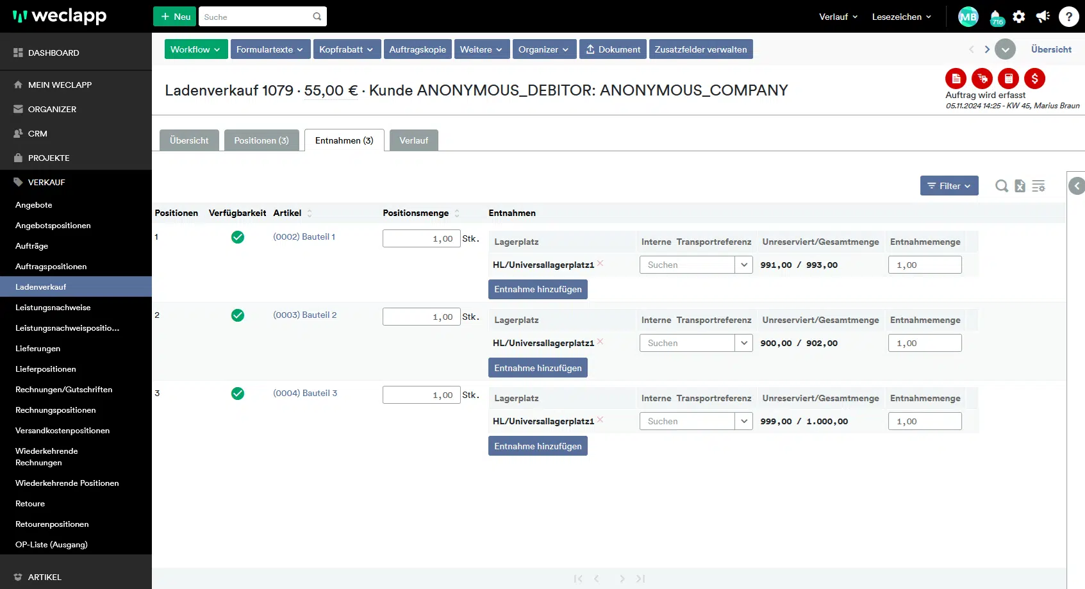Image resolution: width=1085 pixels, height=589 pixels.
Task: Click Zusatzfelder verwalten button
Action: coord(700,49)
